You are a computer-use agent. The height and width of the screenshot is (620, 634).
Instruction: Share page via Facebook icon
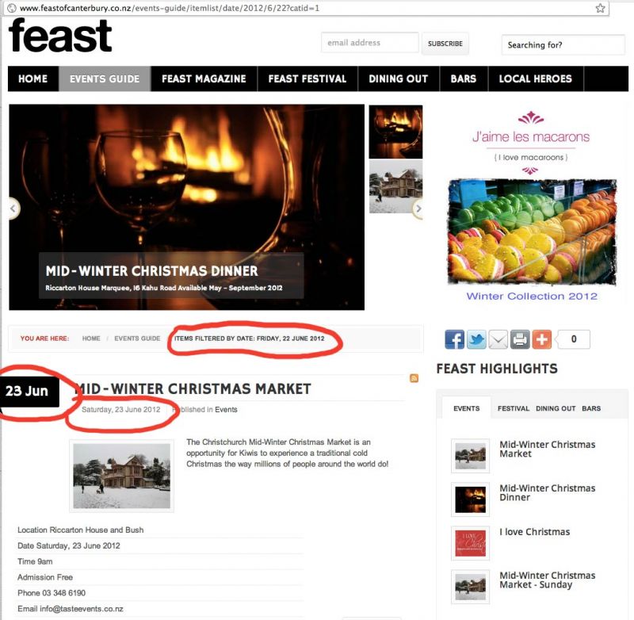(454, 339)
